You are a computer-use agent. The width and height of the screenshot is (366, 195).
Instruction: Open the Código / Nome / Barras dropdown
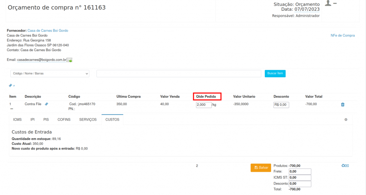(50, 73)
